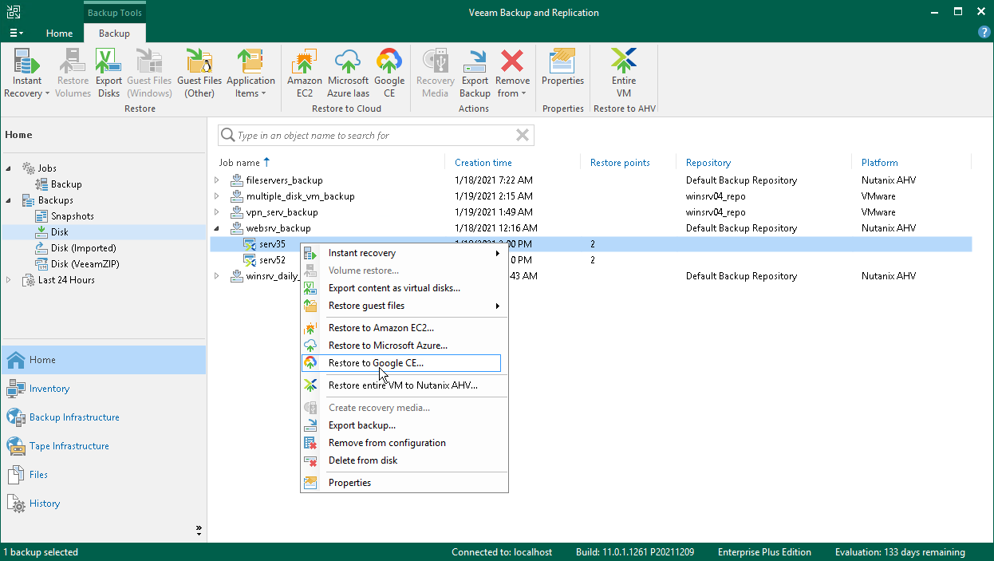This screenshot has width=994, height=561.
Task: Sort by the Repository column
Action: 708,162
